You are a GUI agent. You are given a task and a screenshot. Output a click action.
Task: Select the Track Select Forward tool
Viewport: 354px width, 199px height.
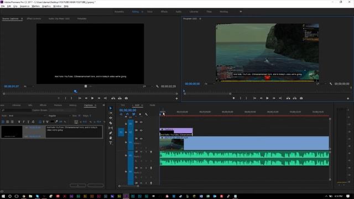[111, 113]
